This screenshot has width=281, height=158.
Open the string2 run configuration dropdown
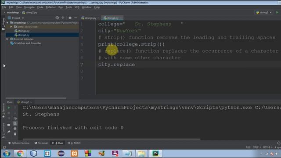(x=264, y=12)
